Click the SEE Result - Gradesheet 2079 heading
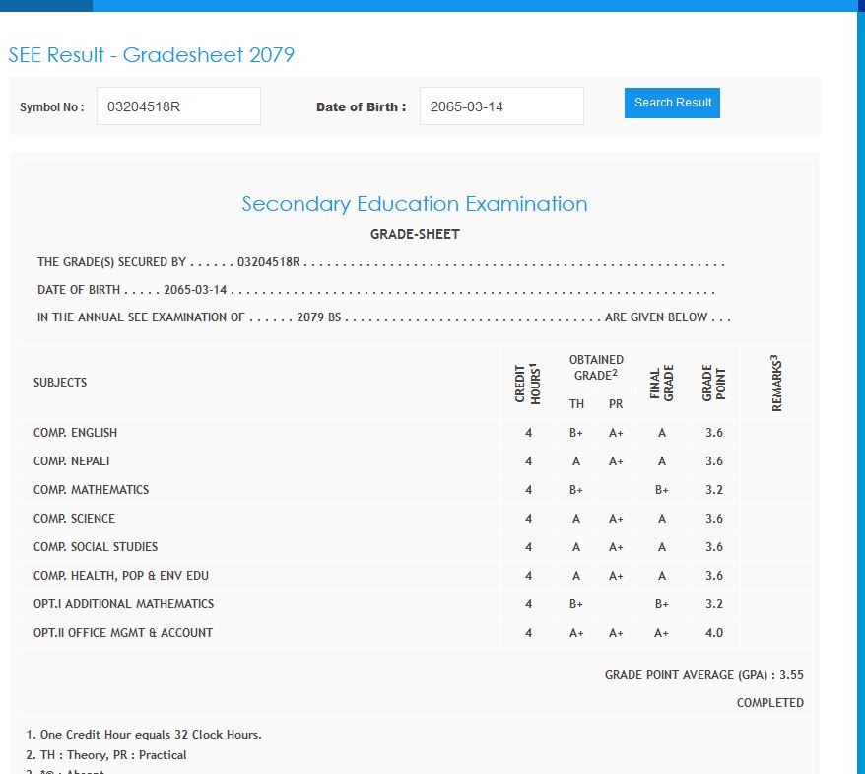865x774 pixels. click(152, 55)
